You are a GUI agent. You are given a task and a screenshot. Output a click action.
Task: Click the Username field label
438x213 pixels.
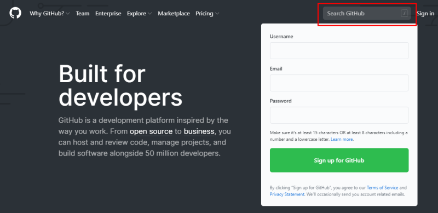[x=281, y=36]
